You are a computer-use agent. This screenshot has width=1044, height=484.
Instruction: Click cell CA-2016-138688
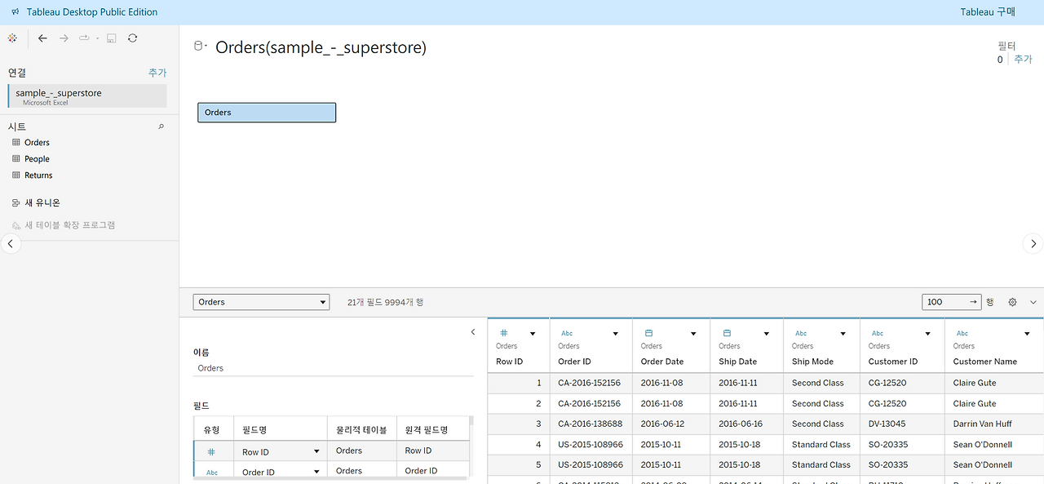pos(589,424)
